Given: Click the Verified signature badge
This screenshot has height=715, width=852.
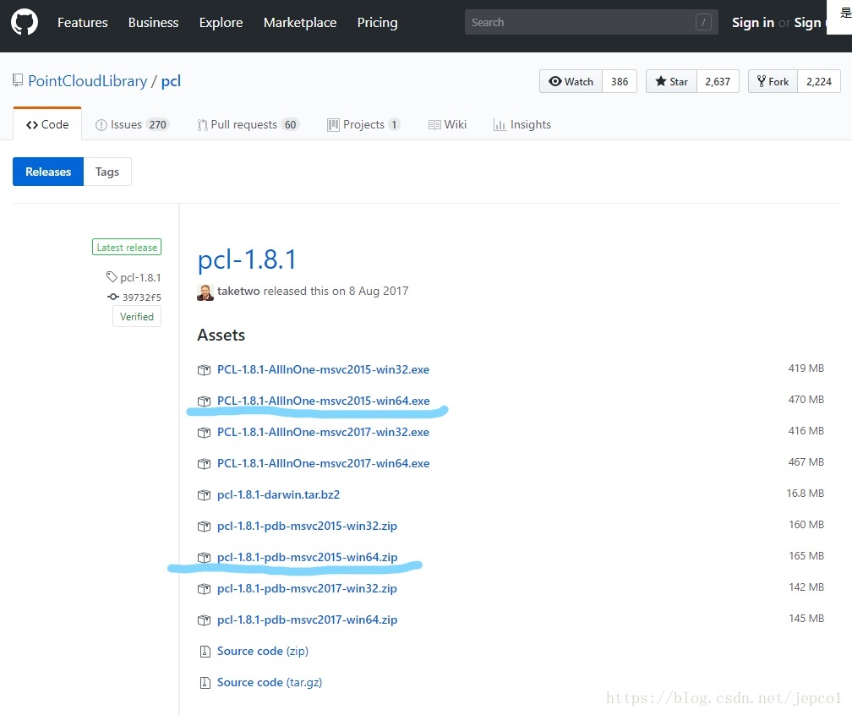Looking at the screenshot, I should click(137, 317).
